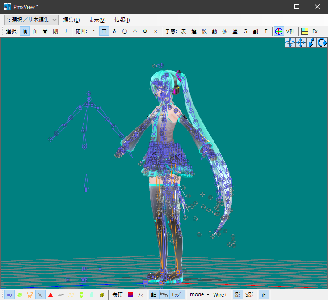Click the PmxView application icon in title bar
Viewport: 328px width, 301px height.
[x=8, y=7]
